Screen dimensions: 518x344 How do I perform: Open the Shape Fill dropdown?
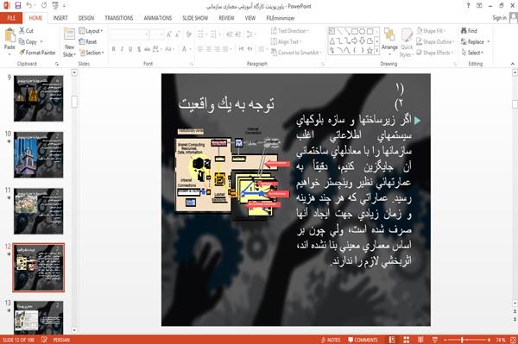coord(431,31)
